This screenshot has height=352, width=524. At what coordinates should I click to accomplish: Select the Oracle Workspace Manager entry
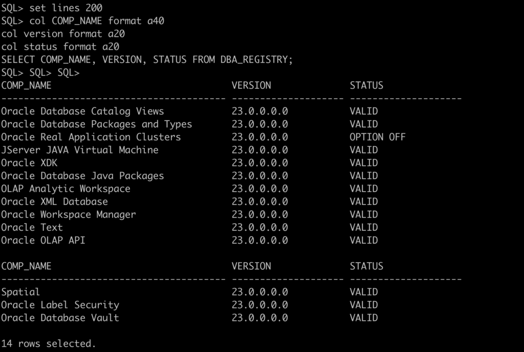[68, 215]
